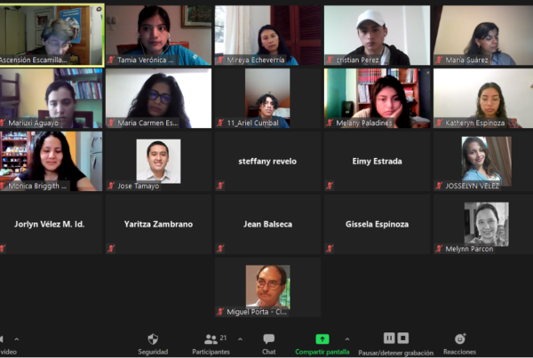Expand the Compartir pantalla options arrow
Viewport: 533px width, 358px height.
(347, 339)
